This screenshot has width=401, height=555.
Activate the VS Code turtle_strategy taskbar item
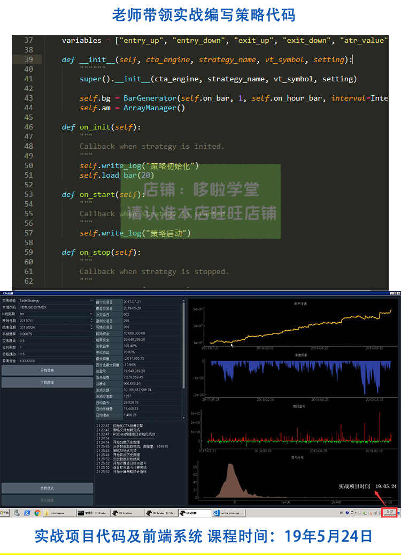[x=229, y=513]
